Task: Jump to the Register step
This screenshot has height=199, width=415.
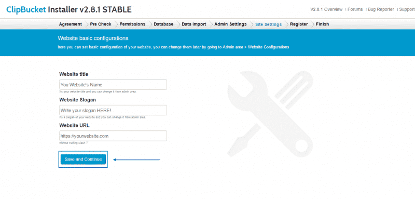Action: [299, 24]
